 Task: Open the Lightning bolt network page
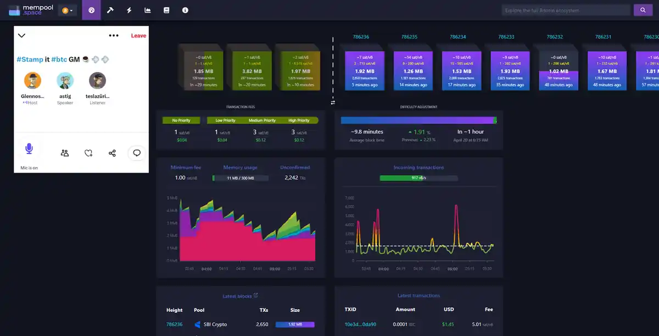pos(129,10)
